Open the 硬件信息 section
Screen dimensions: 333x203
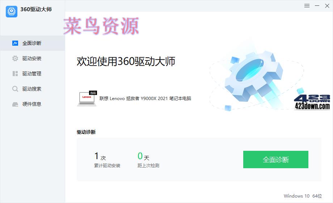[33, 104]
